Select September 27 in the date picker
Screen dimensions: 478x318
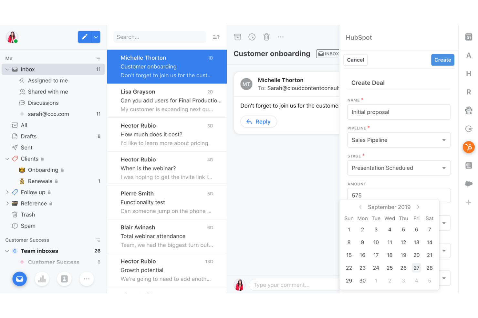point(416,268)
